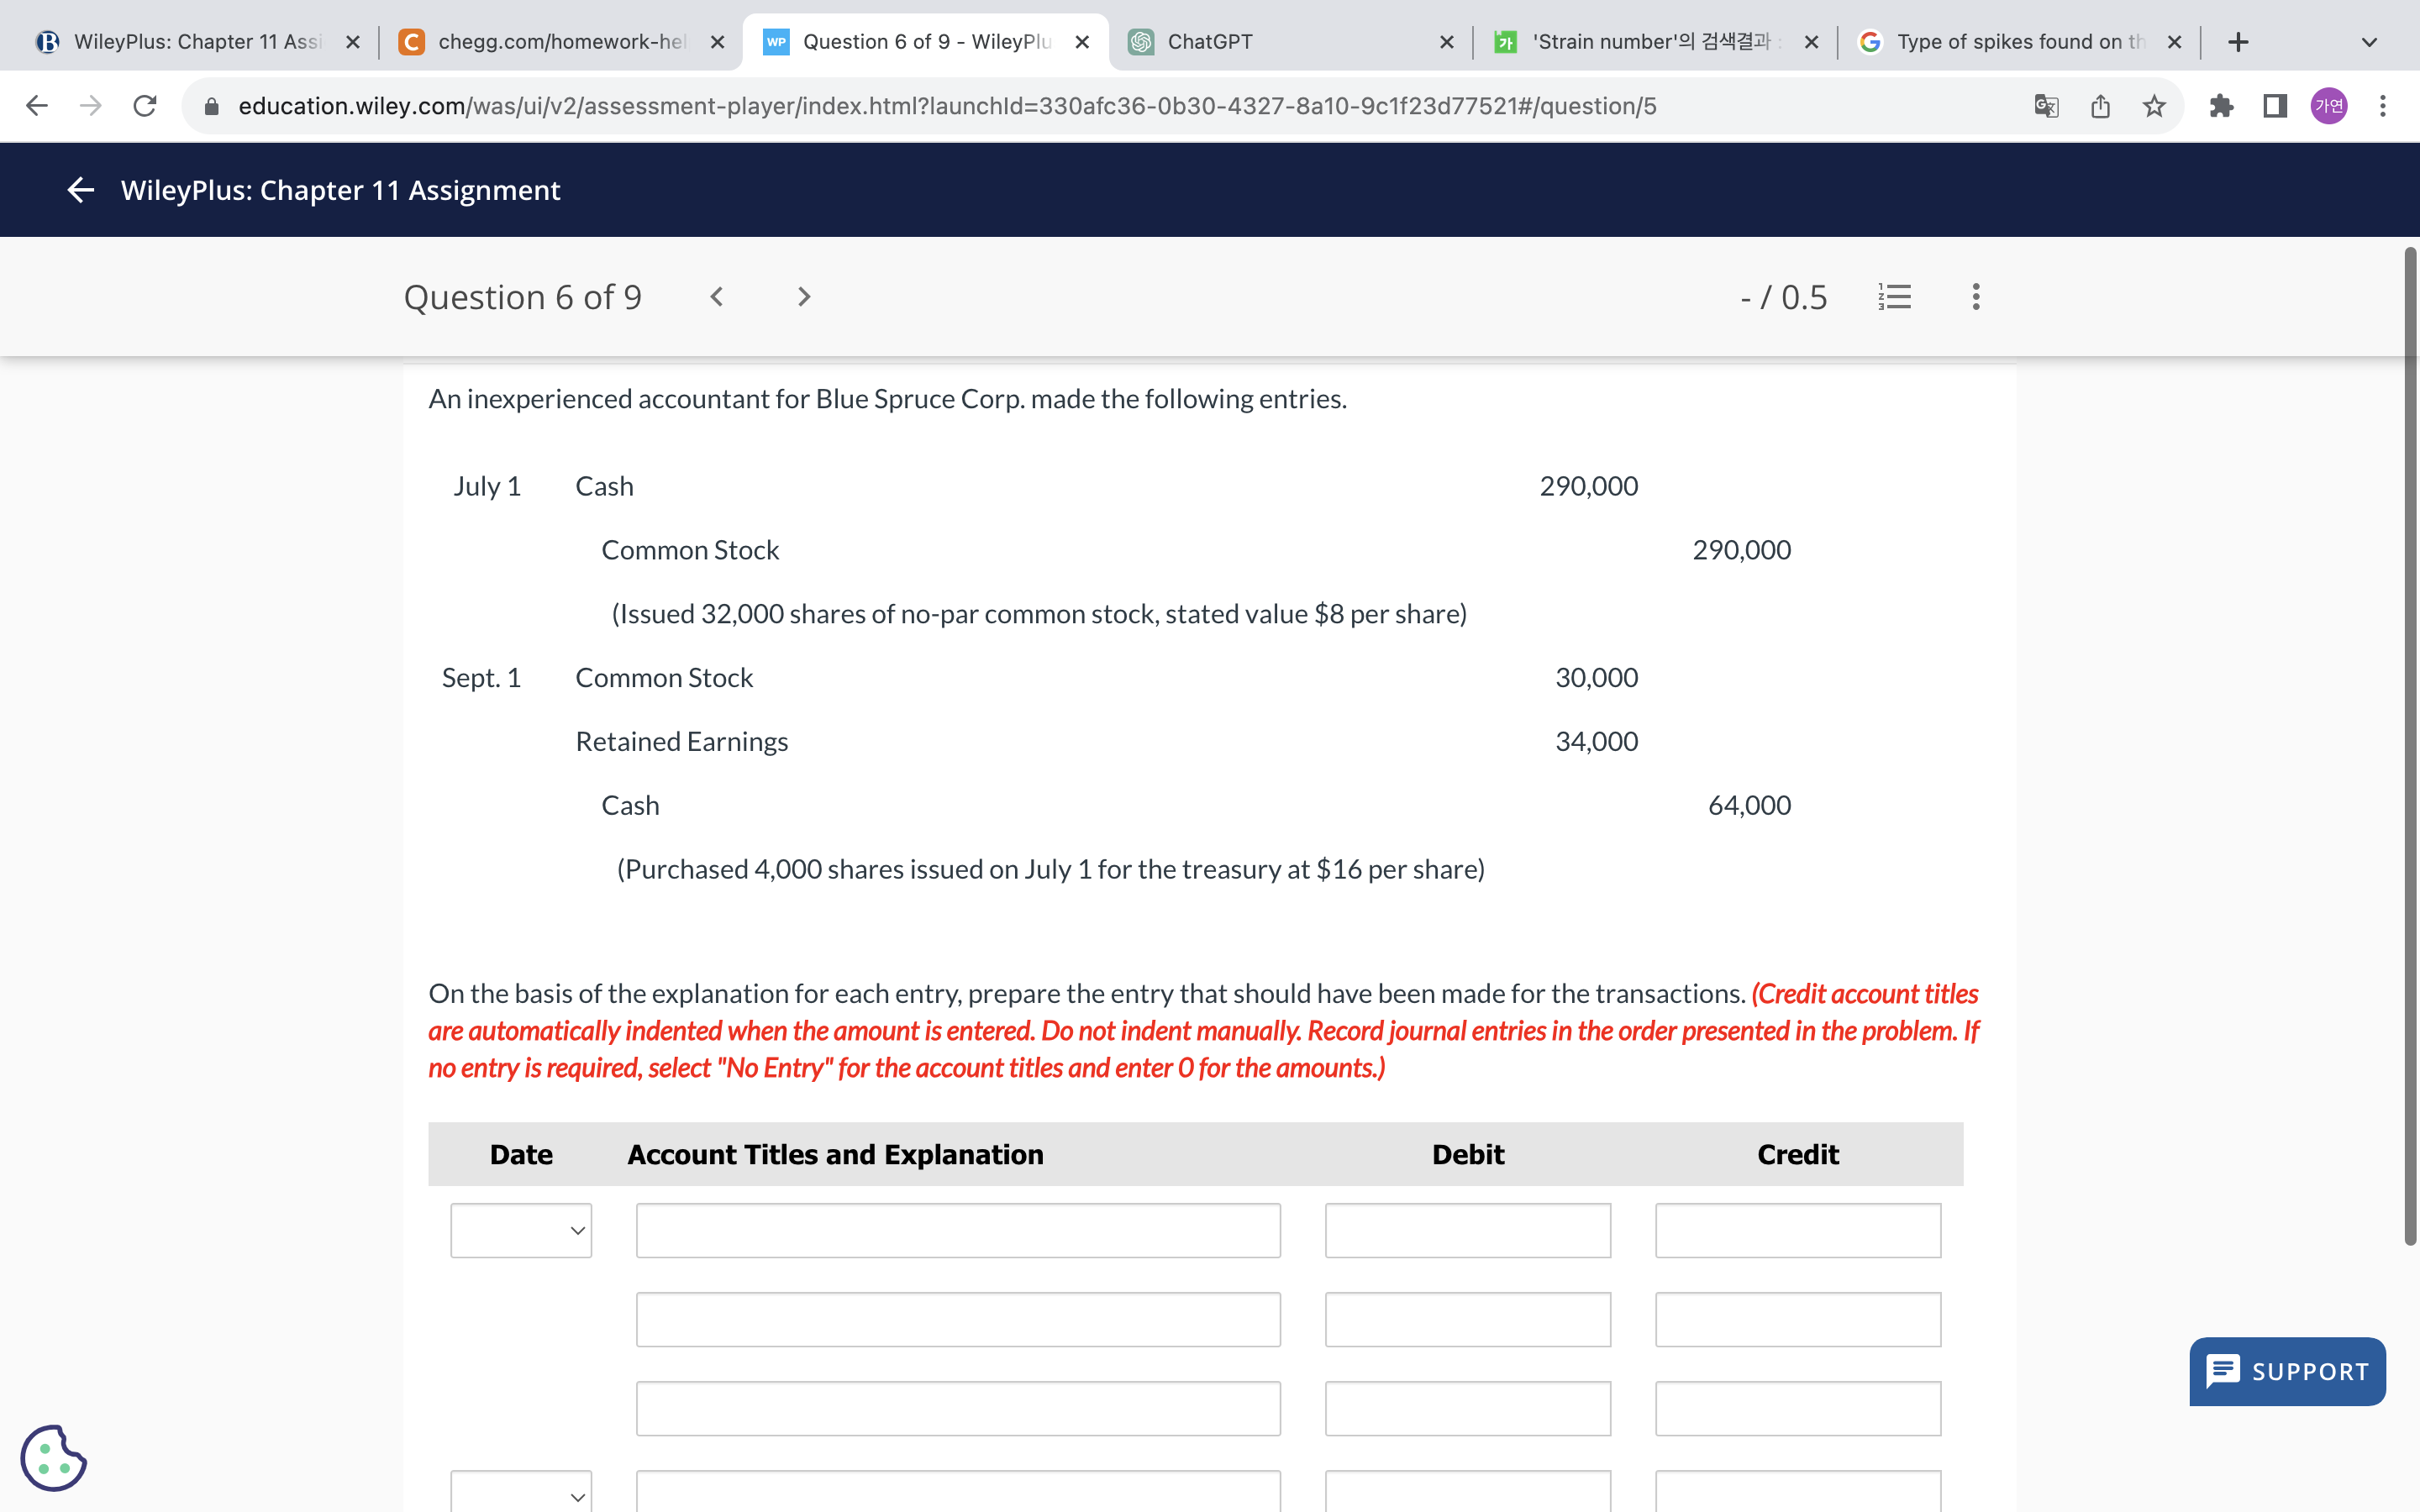Open a new browser tab
This screenshot has width=2420, height=1512.
(2238, 42)
